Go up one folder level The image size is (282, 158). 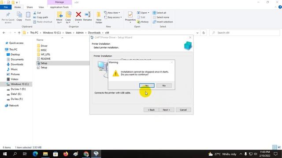pos(19,32)
